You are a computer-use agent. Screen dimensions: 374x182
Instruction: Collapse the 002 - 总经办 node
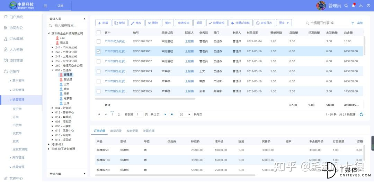point(53,70)
